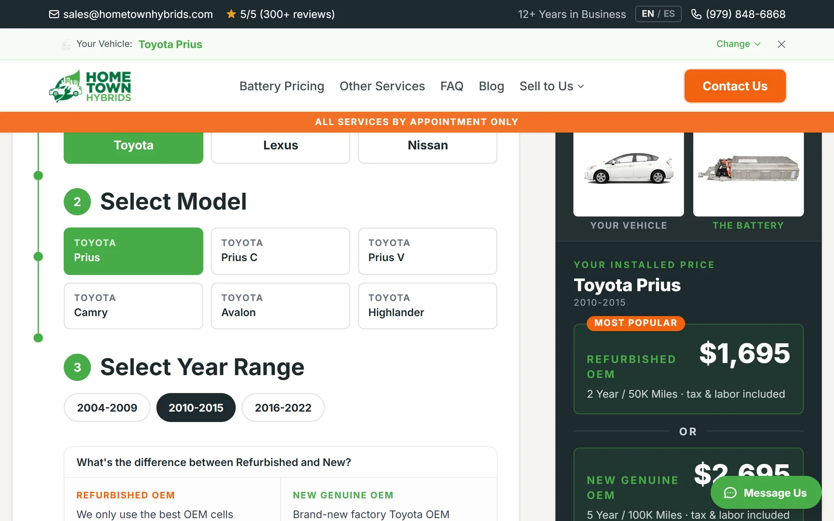
Task: Click step 3 circle beside Select Year Range
Action: (x=77, y=367)
